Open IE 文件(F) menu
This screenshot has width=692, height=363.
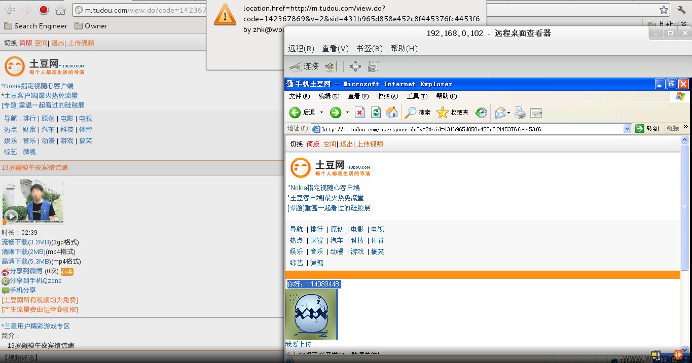299,96
